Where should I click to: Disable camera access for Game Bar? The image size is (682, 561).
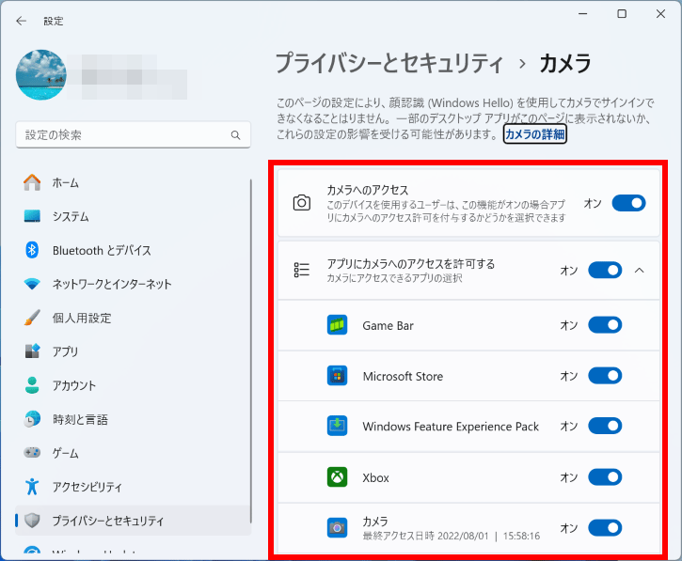tap(605, 325)
